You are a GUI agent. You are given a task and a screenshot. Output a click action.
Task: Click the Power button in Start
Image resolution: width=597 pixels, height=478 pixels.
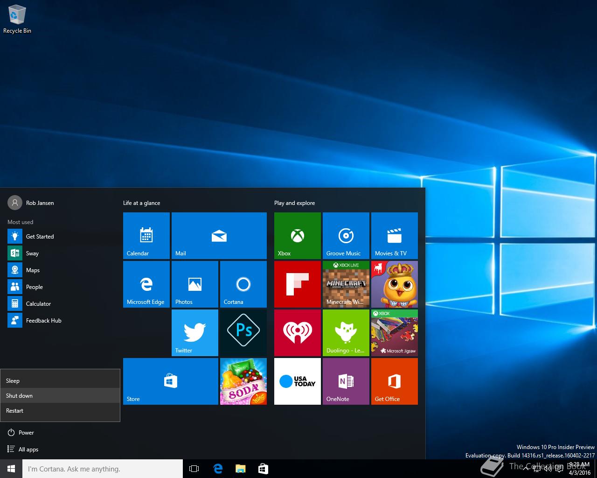pos(60,433)
